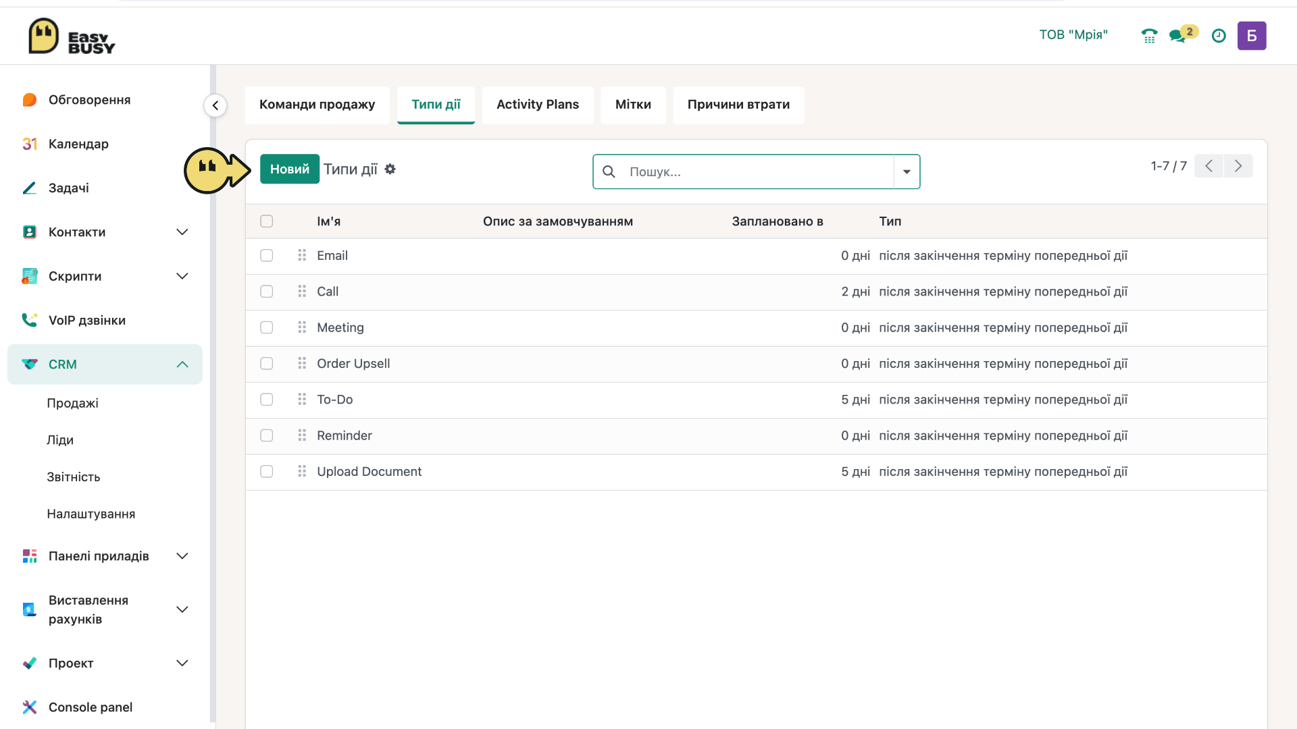Click the Контакти sidebar icon
Screen dimensions: 1297x729
[29, 232]
